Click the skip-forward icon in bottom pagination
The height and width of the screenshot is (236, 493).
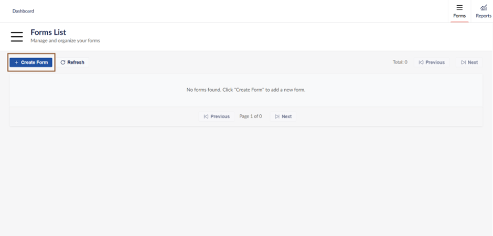pyautogui.click(x=277, y=116)
